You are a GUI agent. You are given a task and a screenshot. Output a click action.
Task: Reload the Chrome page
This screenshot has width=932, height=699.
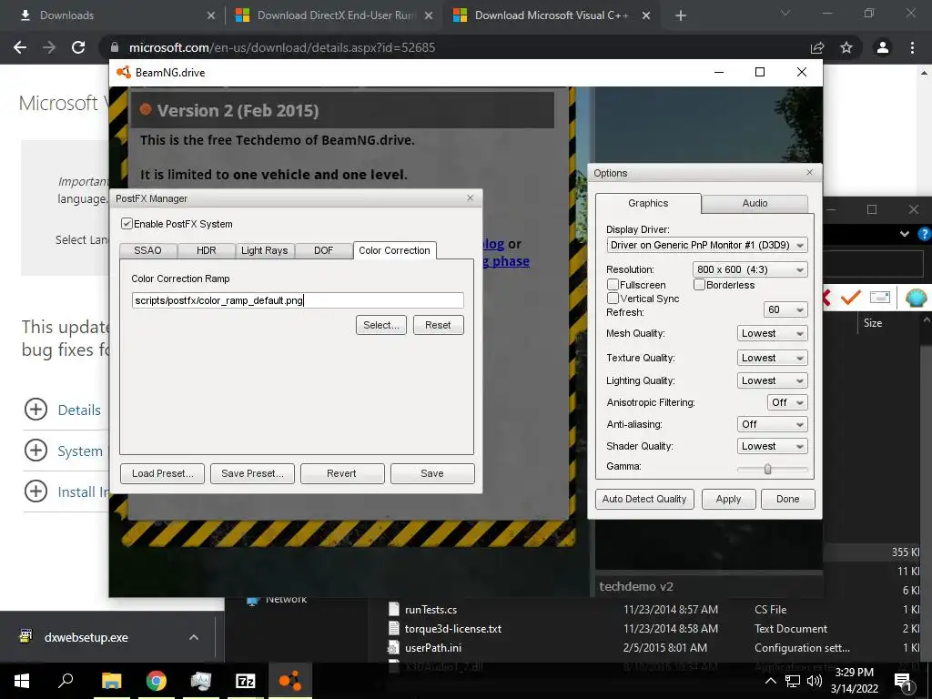click(78, 47)
